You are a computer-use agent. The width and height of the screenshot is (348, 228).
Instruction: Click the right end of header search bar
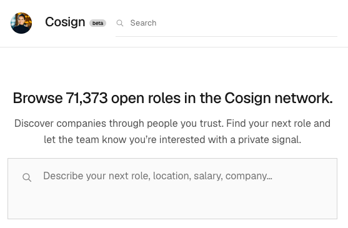click(x=329, y=23)
